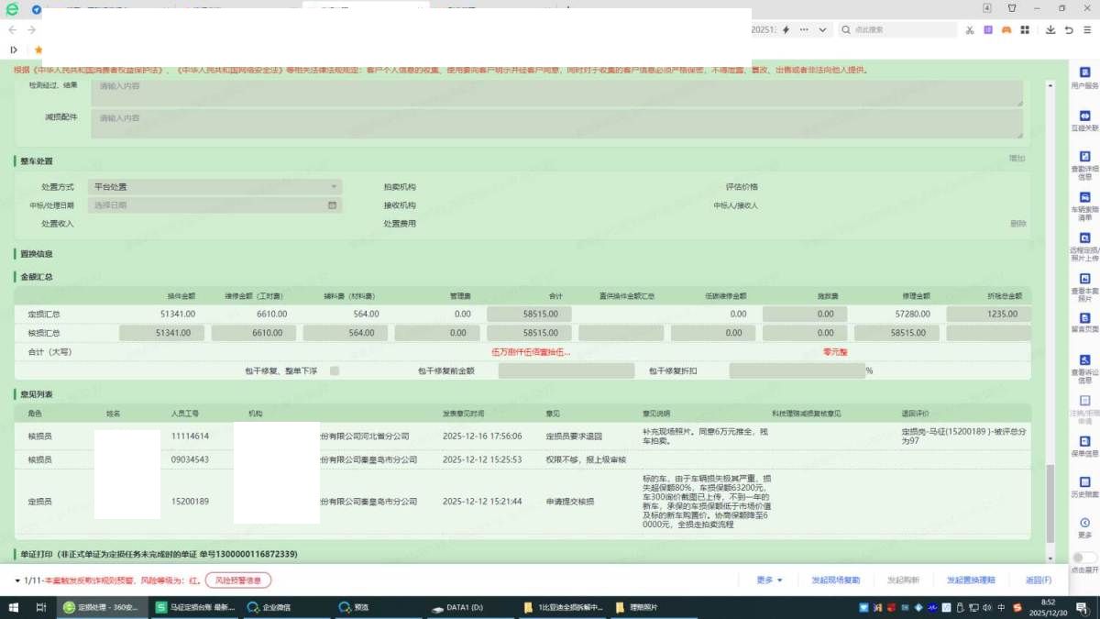
Task: Expand the 1/11 warning list triangle
Action: (17, 580)
